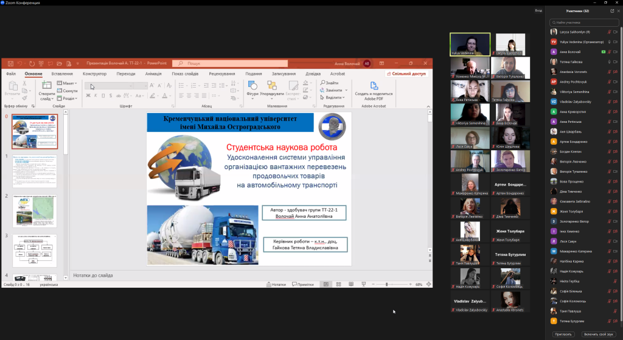Pop out the participants panel icon
The image size is (623, 340).
pos(612,11)
